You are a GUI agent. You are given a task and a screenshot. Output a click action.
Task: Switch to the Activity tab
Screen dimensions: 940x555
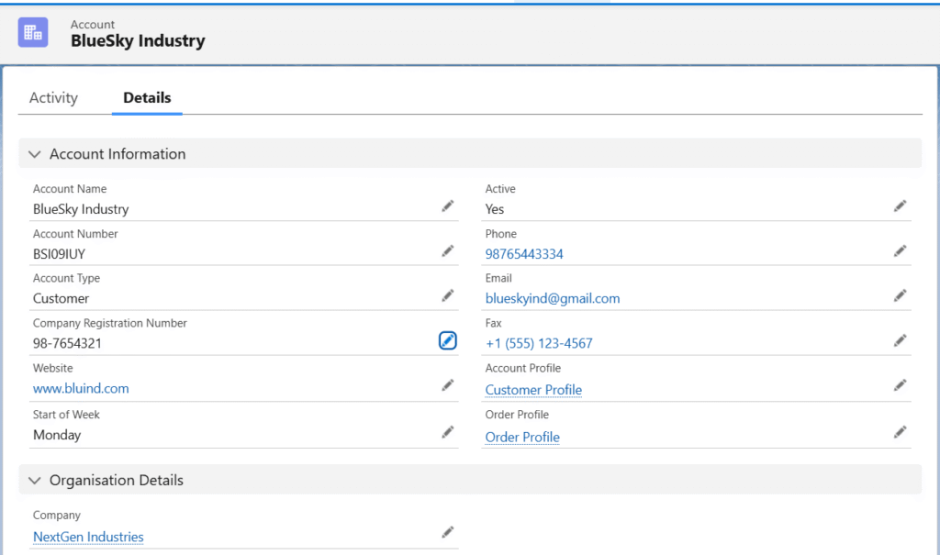click(x=53, y=98)
